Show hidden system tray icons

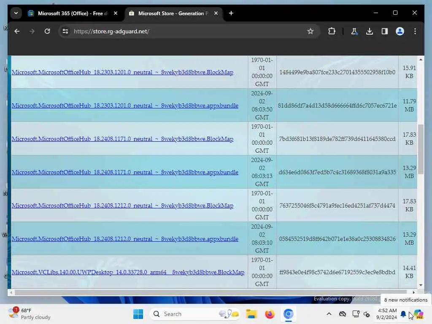329,314
